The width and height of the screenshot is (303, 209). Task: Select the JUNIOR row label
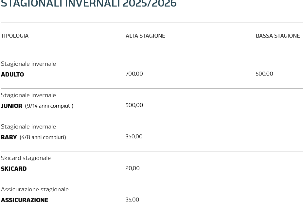[x=11, y=106]
